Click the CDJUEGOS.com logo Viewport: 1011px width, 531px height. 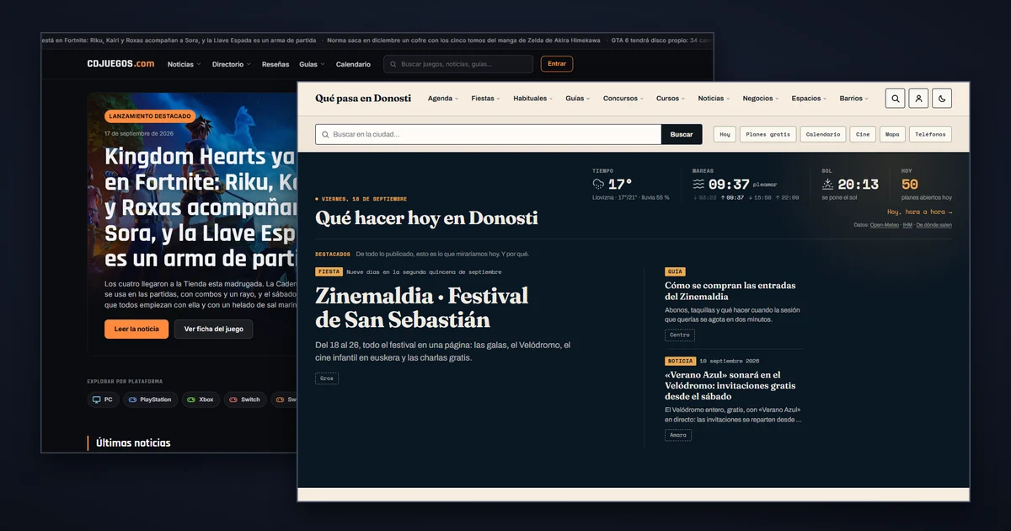coord(120,64)
